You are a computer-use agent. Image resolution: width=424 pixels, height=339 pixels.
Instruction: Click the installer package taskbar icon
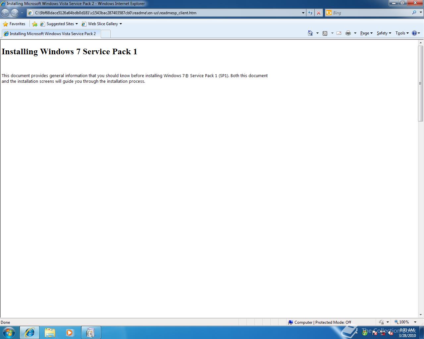click(x=91, y=332)
